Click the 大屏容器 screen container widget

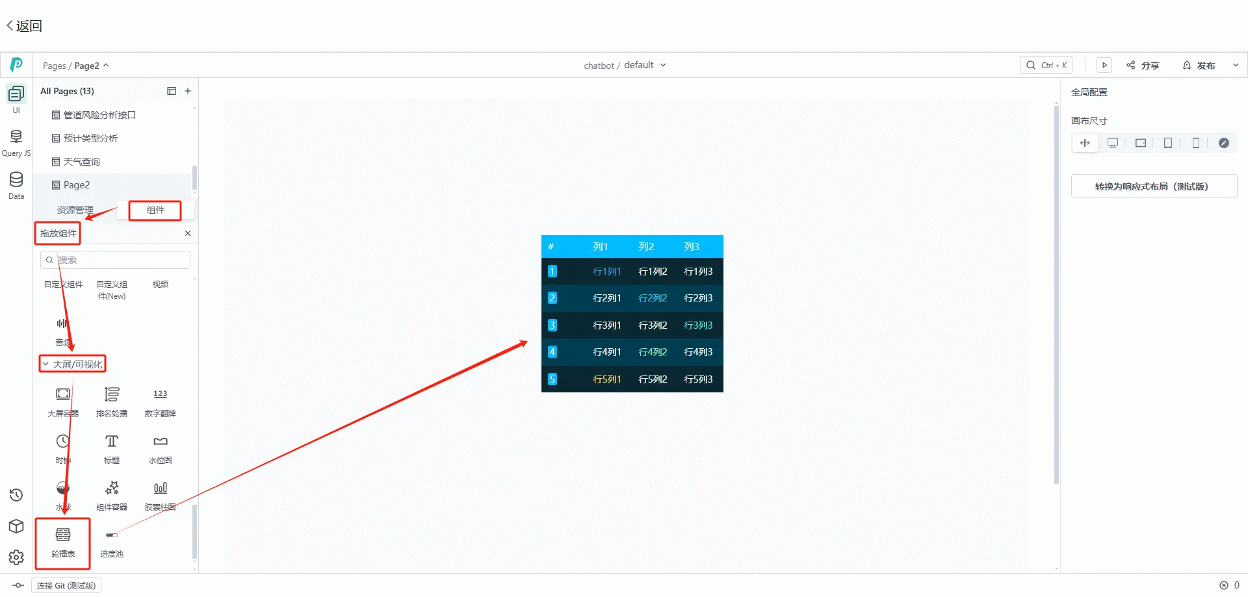[63, 401]
